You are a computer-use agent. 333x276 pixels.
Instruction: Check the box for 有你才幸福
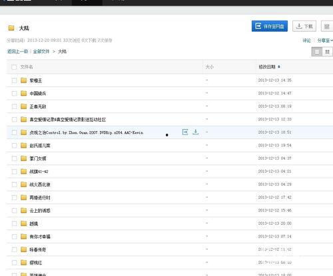[x=14, y=237]
